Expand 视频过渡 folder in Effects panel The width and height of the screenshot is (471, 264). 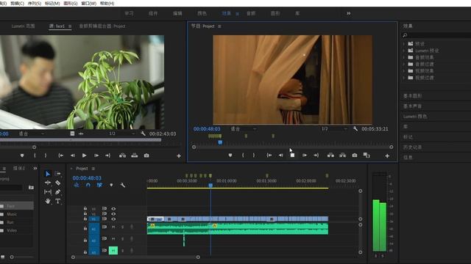click(404, 78)
